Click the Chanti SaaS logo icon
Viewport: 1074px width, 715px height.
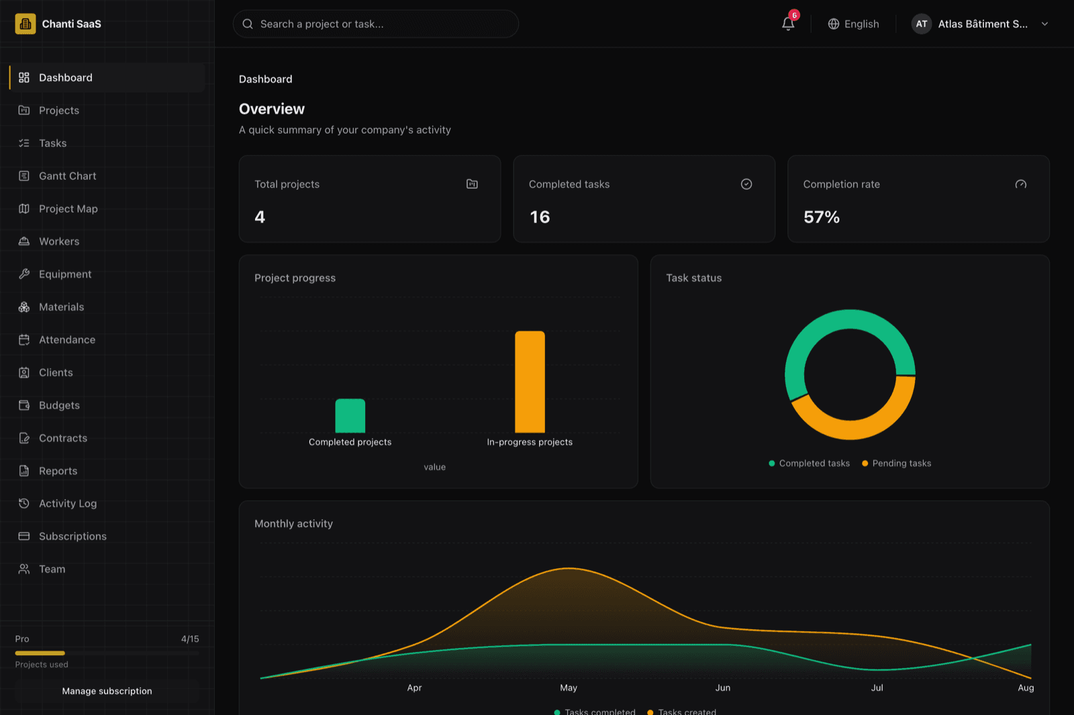[x=26, y=24]
